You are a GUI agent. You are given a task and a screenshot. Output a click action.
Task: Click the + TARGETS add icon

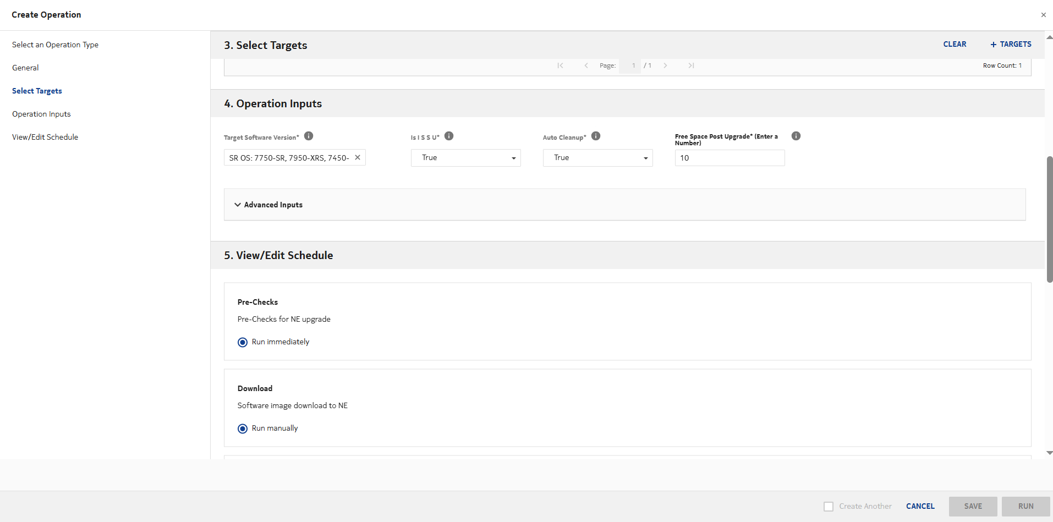click(x=993, y=44)
